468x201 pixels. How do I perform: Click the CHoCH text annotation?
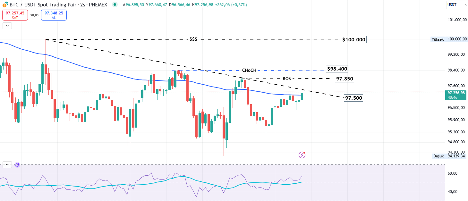tap(249, 70)
